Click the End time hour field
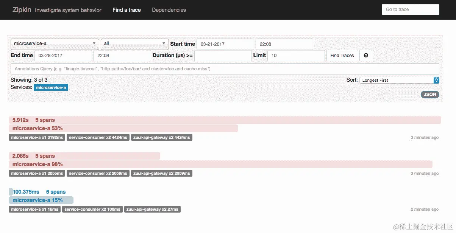Image resolution: width=456 pixels, height=233 pixels. click(122, 55)
